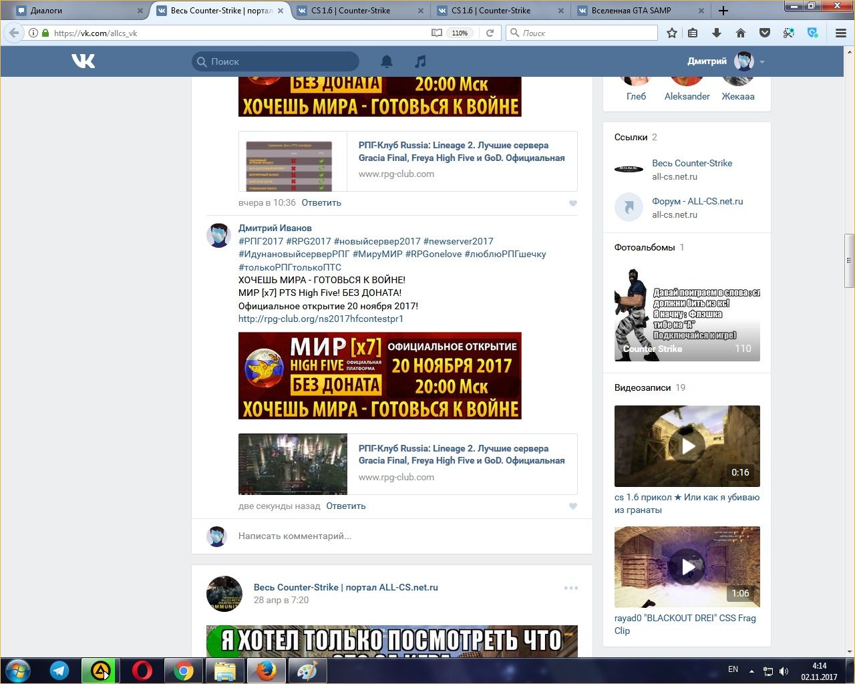
Task: Click EN language indicator in tray
Action: coord(733,669)
